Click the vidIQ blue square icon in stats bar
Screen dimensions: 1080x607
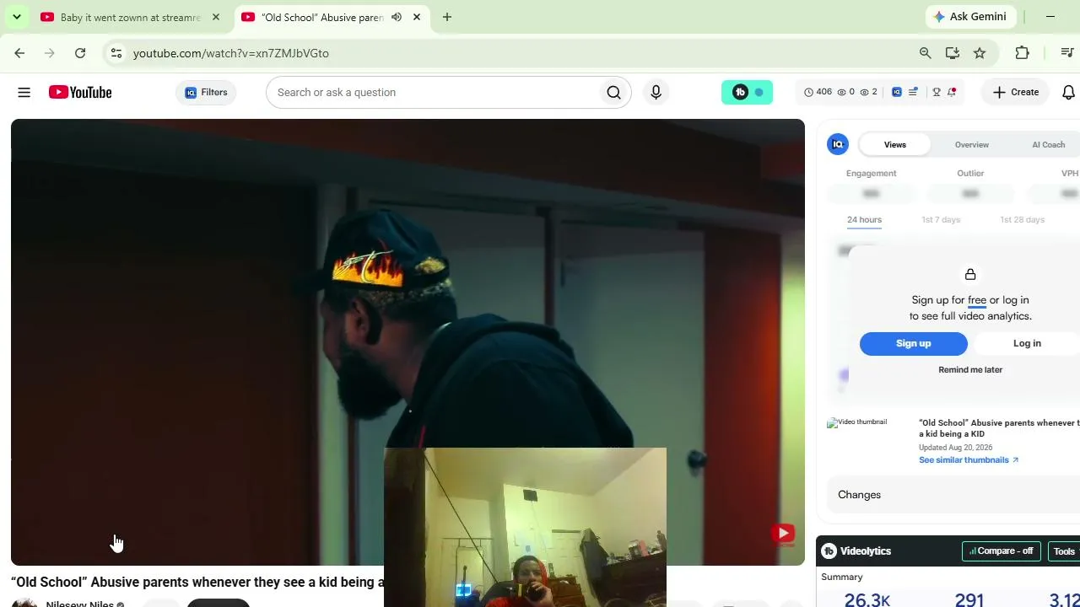click(897, 92)
